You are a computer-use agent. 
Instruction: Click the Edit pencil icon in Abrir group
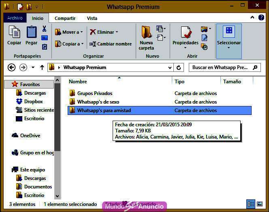[204, 38]
